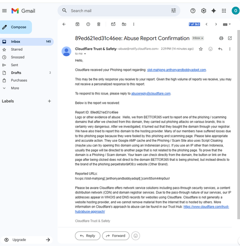Move email to a folder
Image resolution: width=240 pixels, height=246 pixels.
click(x=124, y=24)
